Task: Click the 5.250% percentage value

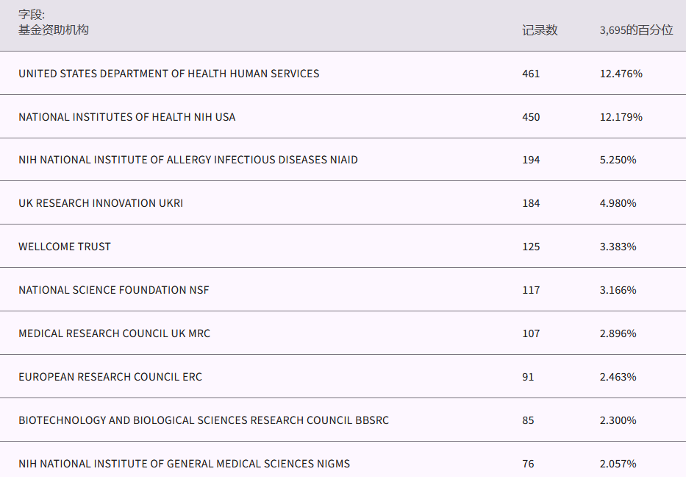Action: tap(618, 160)
